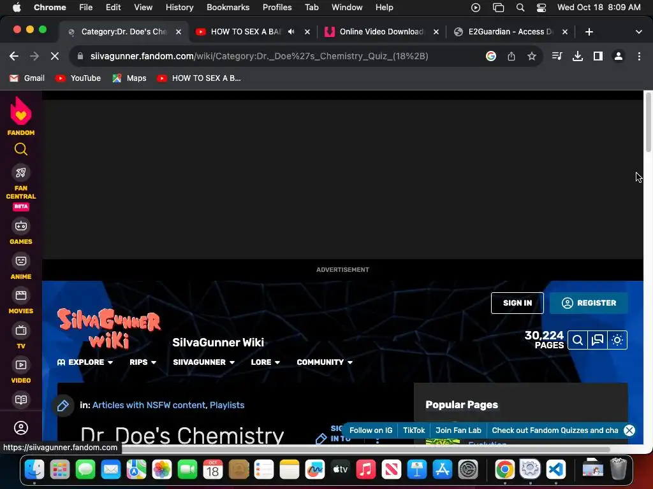
Task: Open Chrome downloads icon
Action: [x=577, y=56]
